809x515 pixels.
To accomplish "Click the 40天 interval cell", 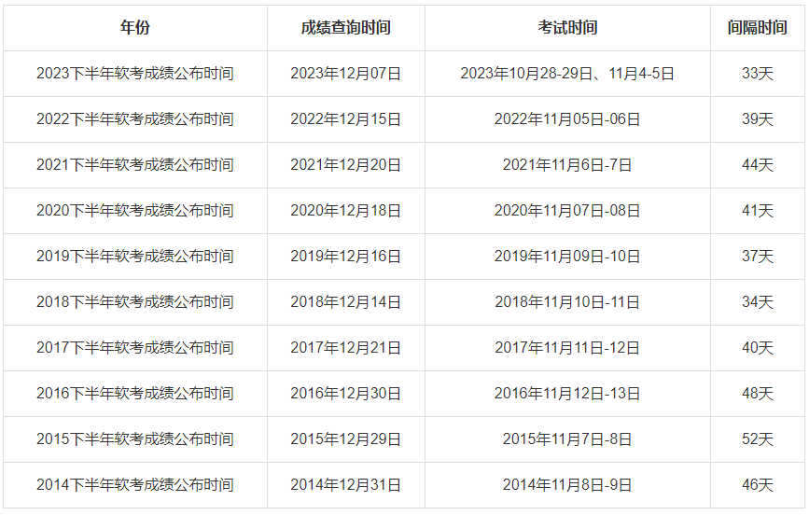I will [758, 348].
